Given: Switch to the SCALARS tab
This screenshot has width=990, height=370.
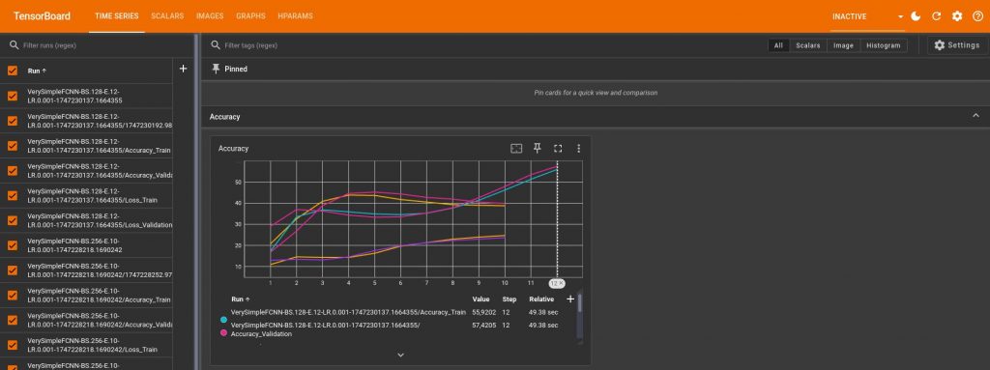Looking at the screenshot, I should coord(167,16).
